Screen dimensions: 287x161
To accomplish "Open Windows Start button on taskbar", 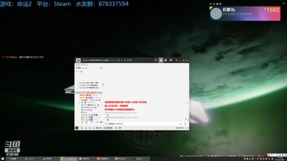I will point(3,159).
